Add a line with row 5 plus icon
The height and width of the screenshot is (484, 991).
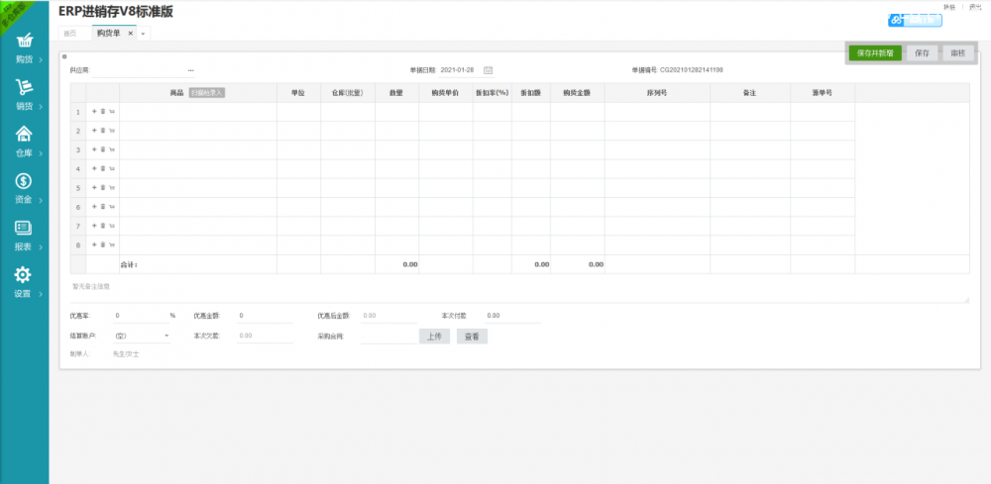tap(94, 187)
